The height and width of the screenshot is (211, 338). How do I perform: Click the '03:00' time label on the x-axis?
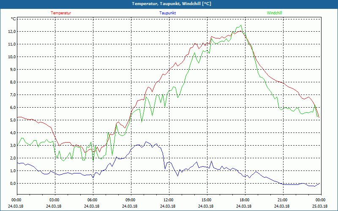(54, 200)
